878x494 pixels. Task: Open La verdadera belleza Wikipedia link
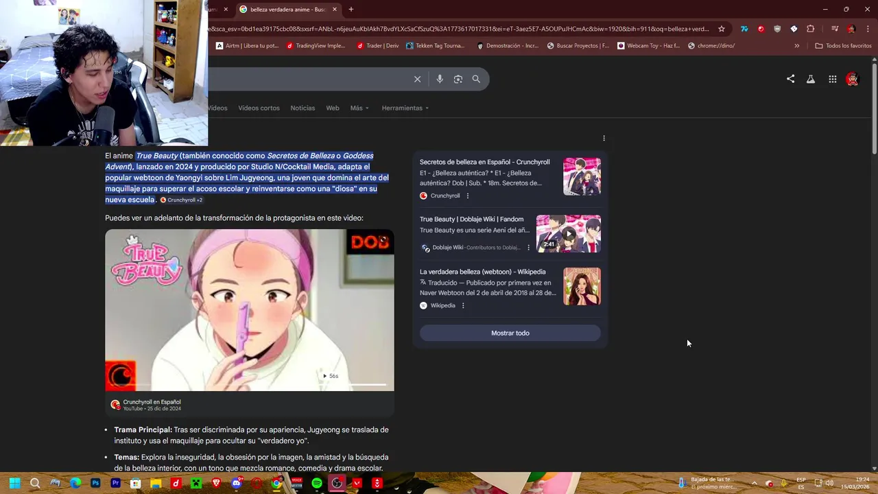pyautogui.click(x=483, y=272)
